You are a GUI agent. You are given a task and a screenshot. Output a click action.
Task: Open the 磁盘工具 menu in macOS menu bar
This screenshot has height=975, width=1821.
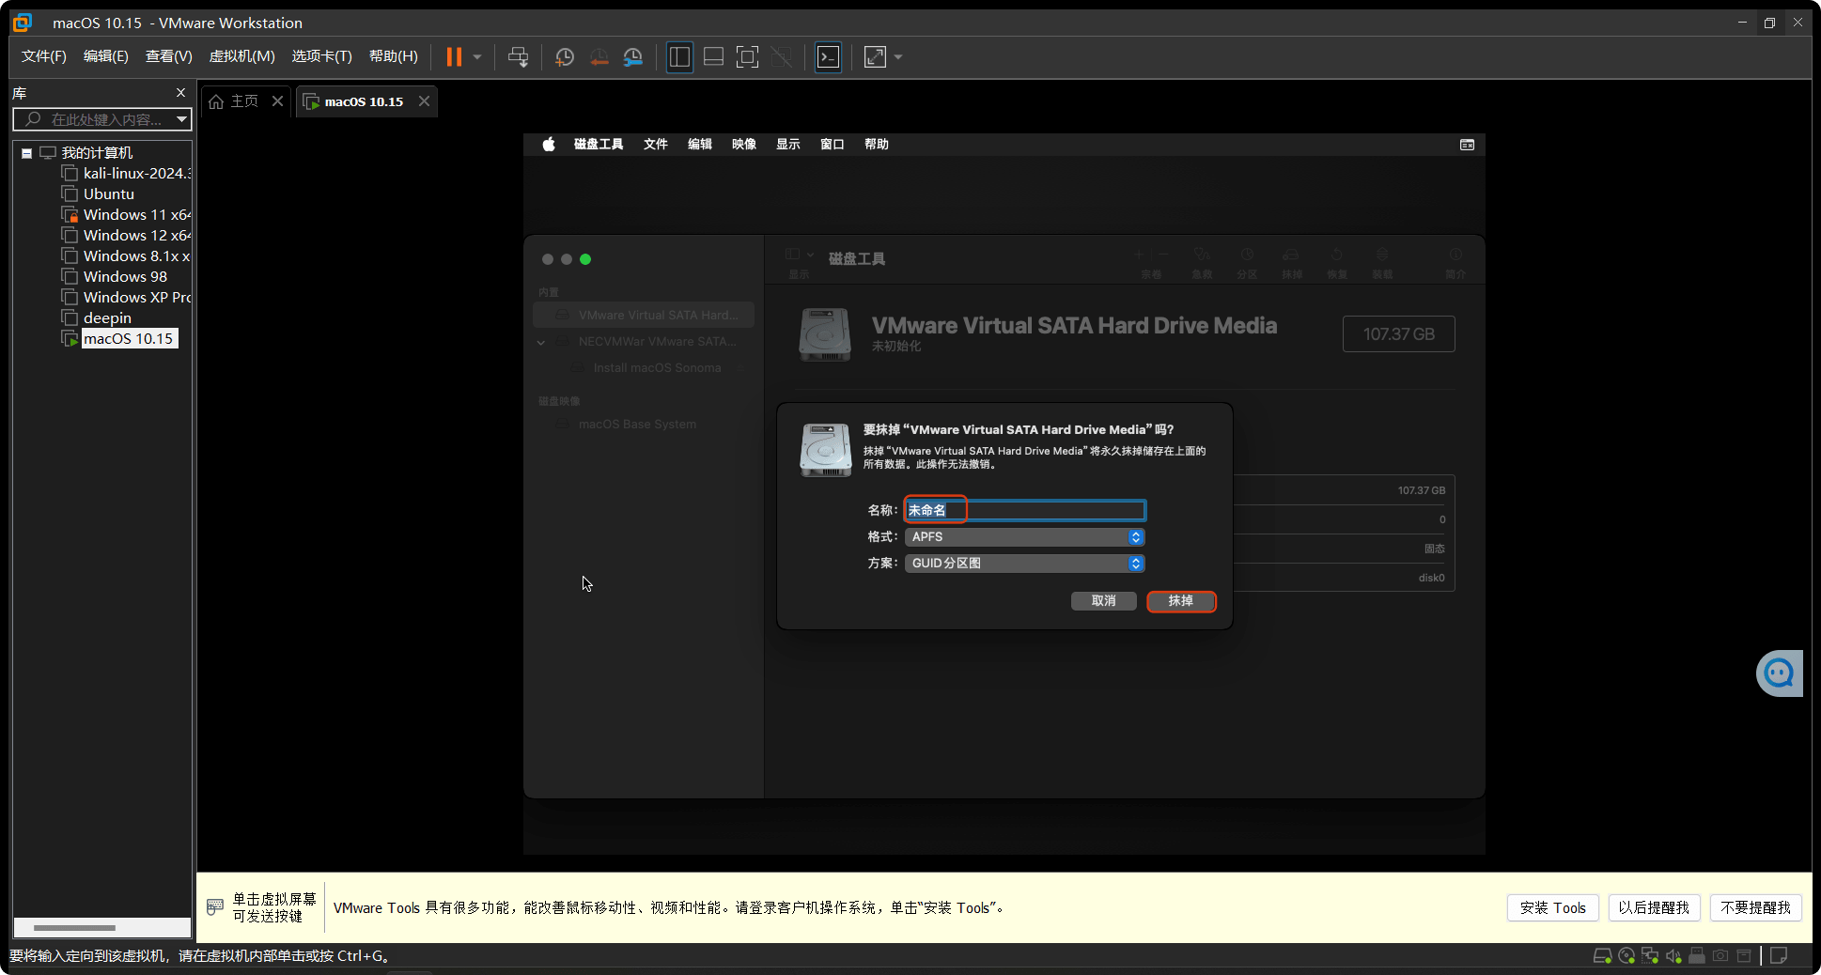[598, 144]
